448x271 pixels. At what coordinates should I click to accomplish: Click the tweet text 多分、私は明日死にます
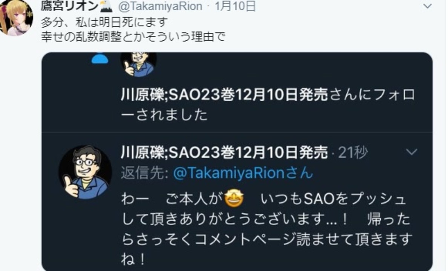(x=104, y=22)
